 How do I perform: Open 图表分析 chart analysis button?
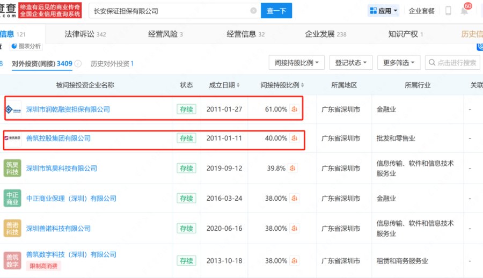[x=26, y=46]
